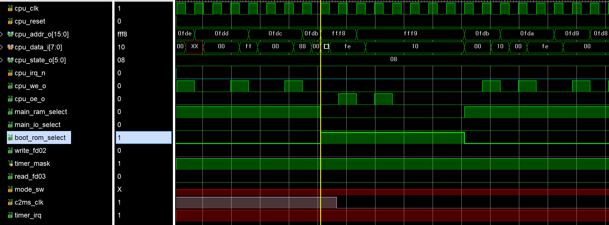Click the icon beside c2ms_clk signal
The height and width of the screenshot is (225, 609).
pos(10,203)
